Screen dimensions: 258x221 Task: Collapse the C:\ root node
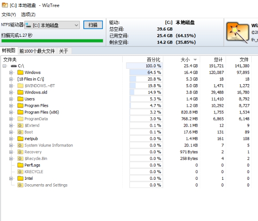point(4,66)
